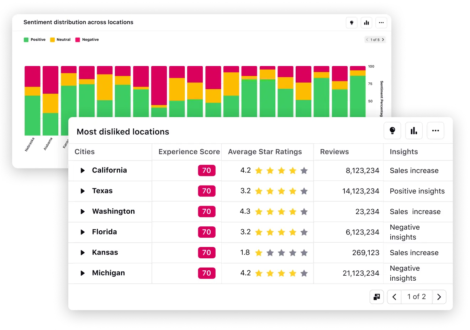Image resolution: width=470 pixels, height=330 pixels.
Task: Select the chart view icon on Most disliked locations
Action: coord(414,131)
